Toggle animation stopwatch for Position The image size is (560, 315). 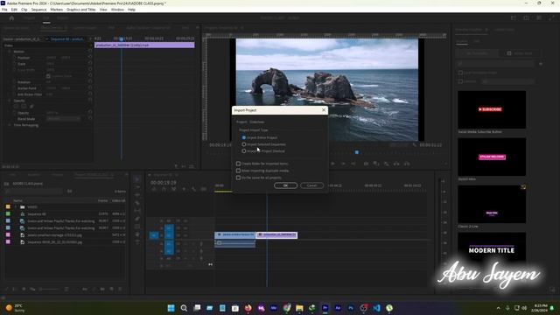(14, 58)
